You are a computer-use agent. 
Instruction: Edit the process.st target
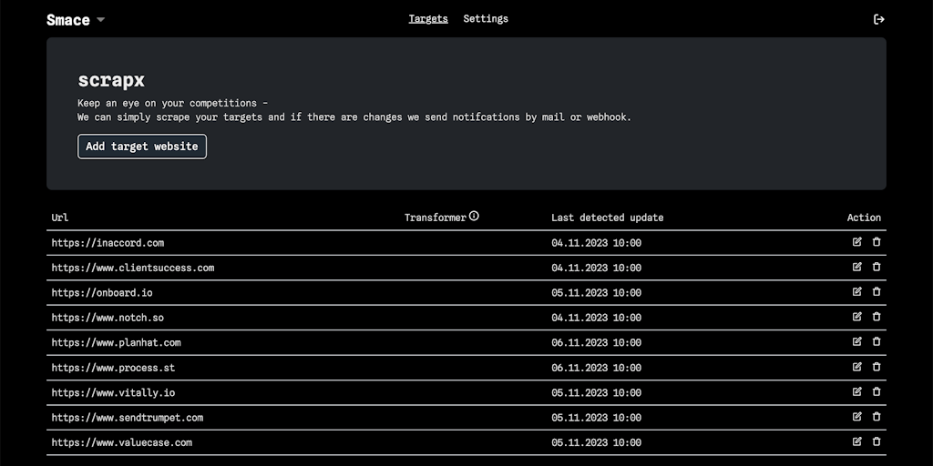856,367
